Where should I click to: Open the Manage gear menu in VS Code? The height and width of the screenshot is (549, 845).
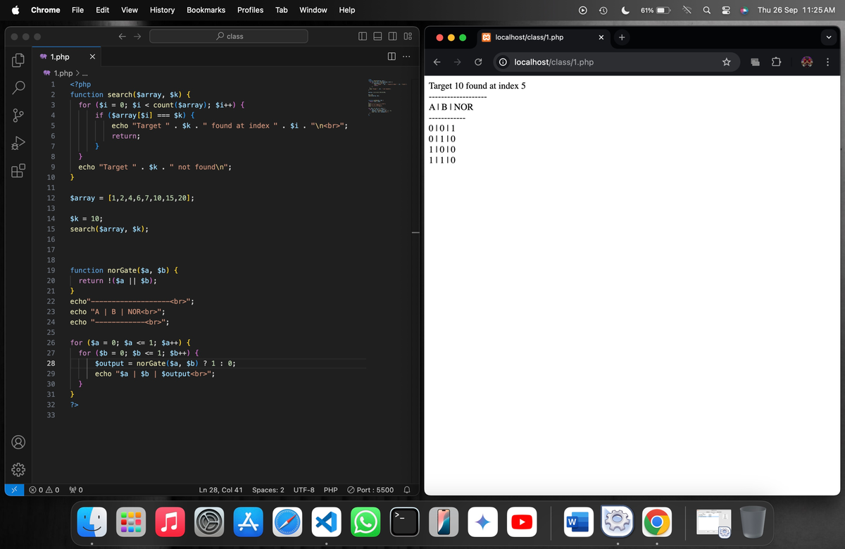(x=18, y=469)
